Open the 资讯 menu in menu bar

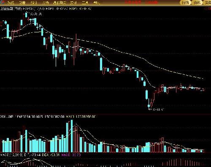point(73,3)
